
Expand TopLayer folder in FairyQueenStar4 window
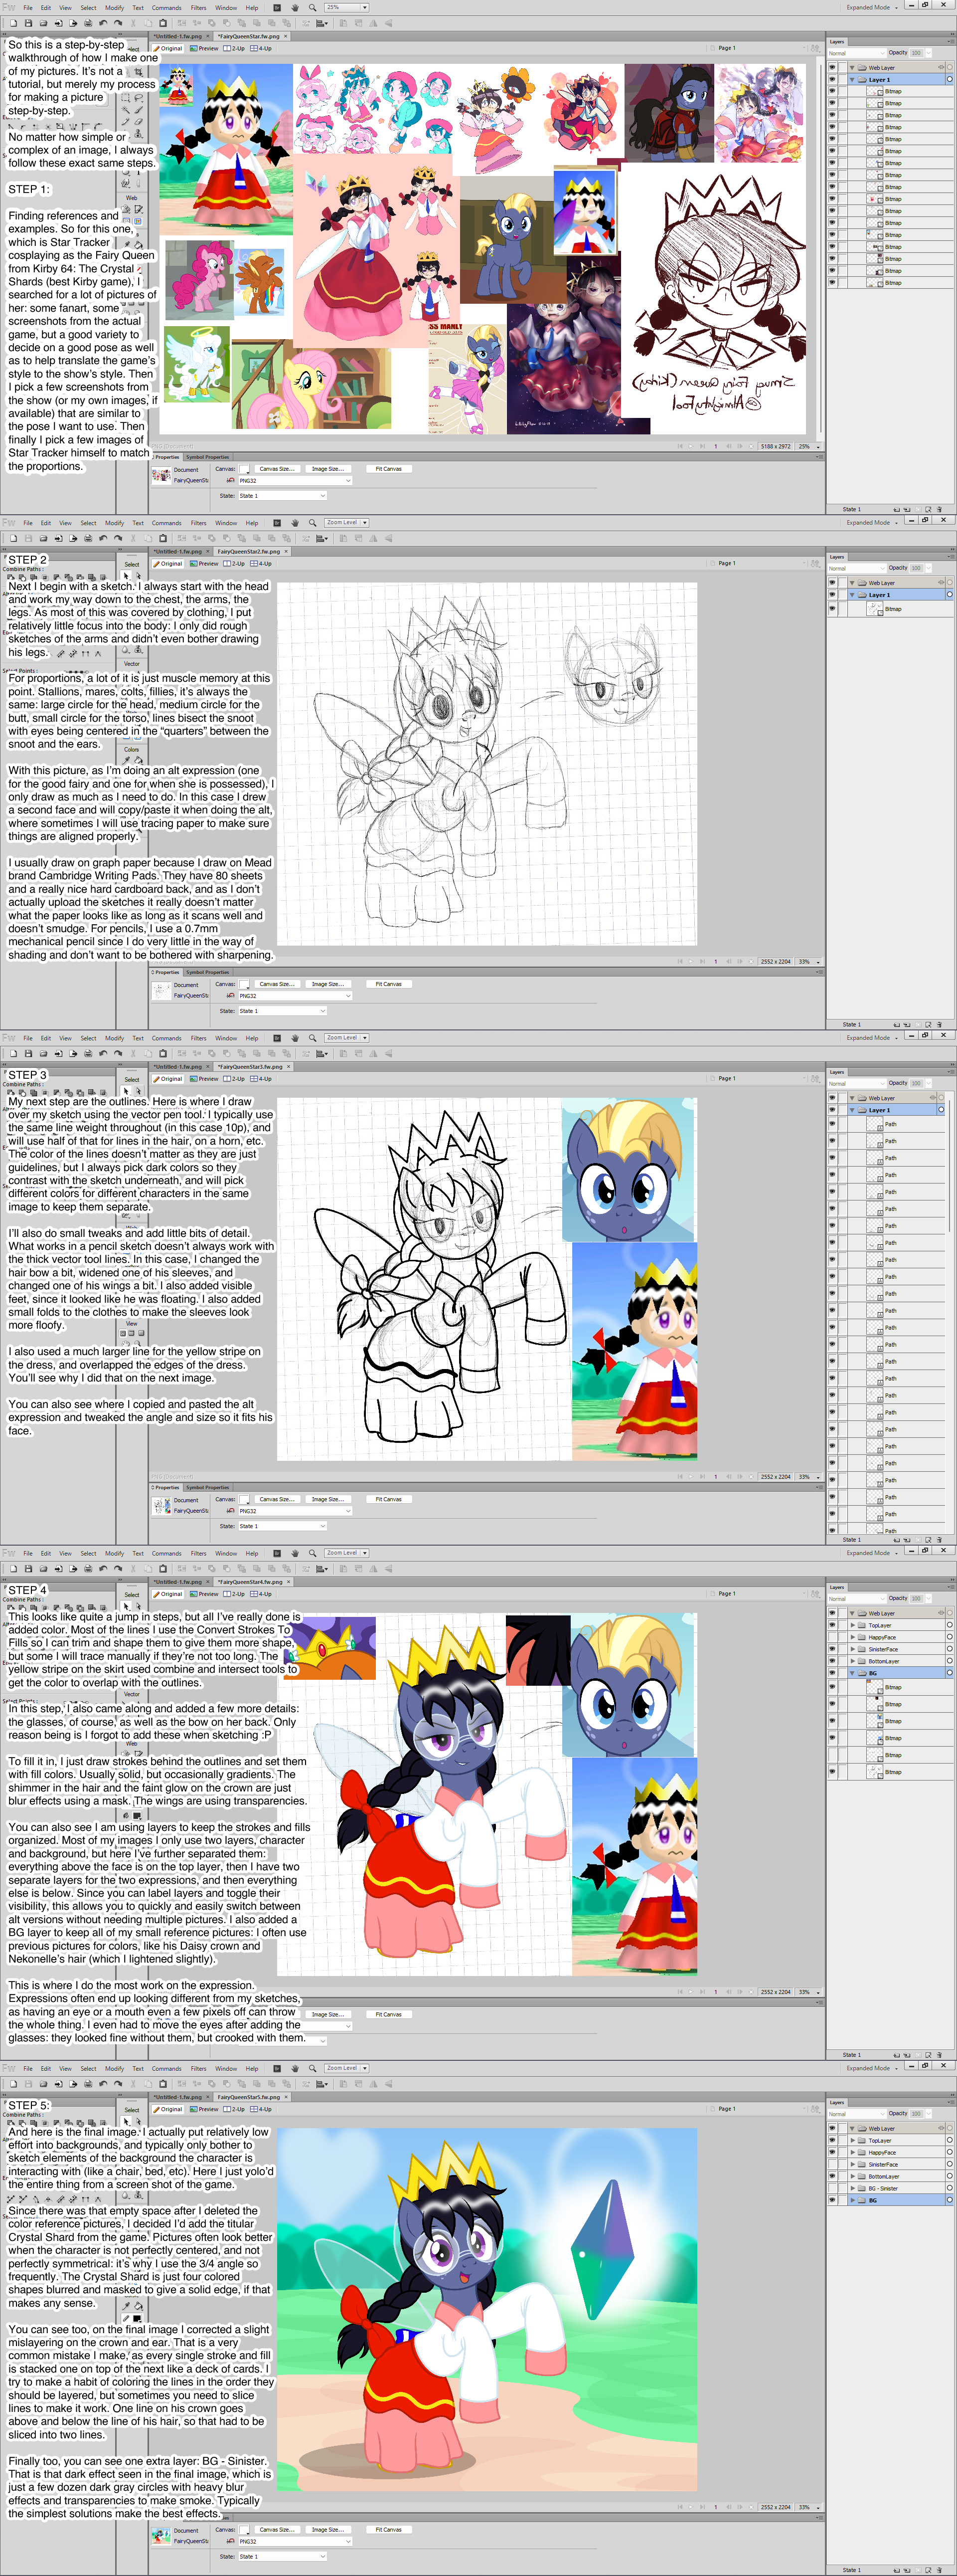[852, 1625]
